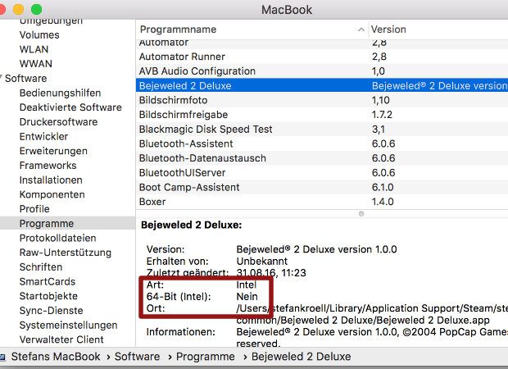Select Startobjekte in the sidebar
This screenshot has width=508, height=369.
coord(48,296)
